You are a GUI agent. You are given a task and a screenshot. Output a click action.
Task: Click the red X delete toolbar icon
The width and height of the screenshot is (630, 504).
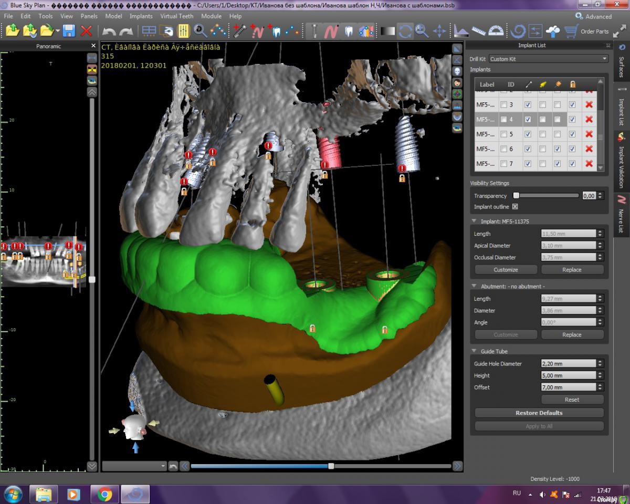[x=87, y=31]
